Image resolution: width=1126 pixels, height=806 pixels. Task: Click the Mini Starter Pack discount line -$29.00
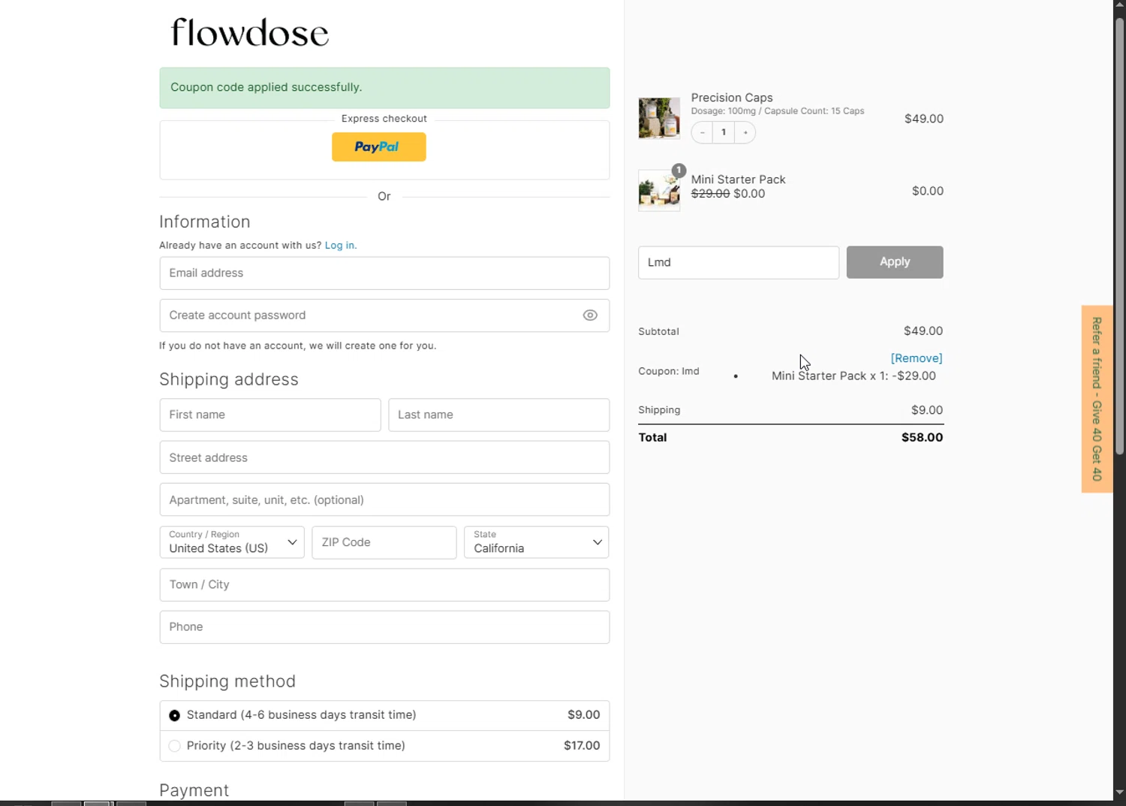click(854, 376)
